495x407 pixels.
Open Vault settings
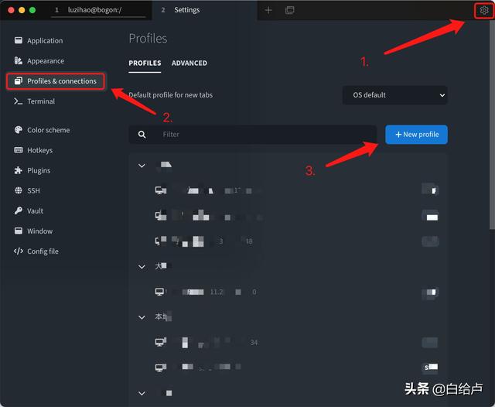coord(35,211)
